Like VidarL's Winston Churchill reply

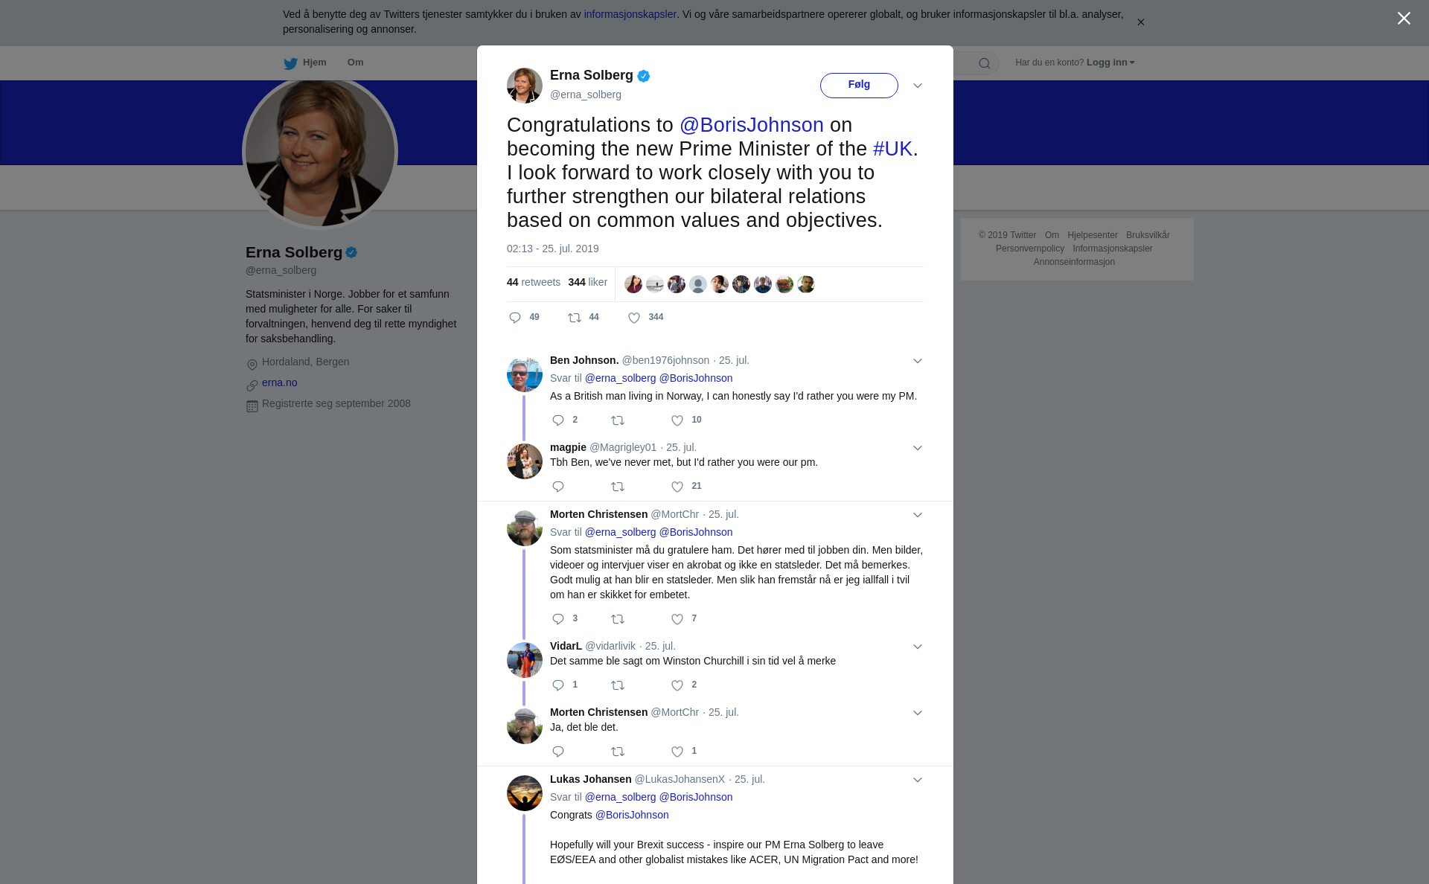(677, 685)
